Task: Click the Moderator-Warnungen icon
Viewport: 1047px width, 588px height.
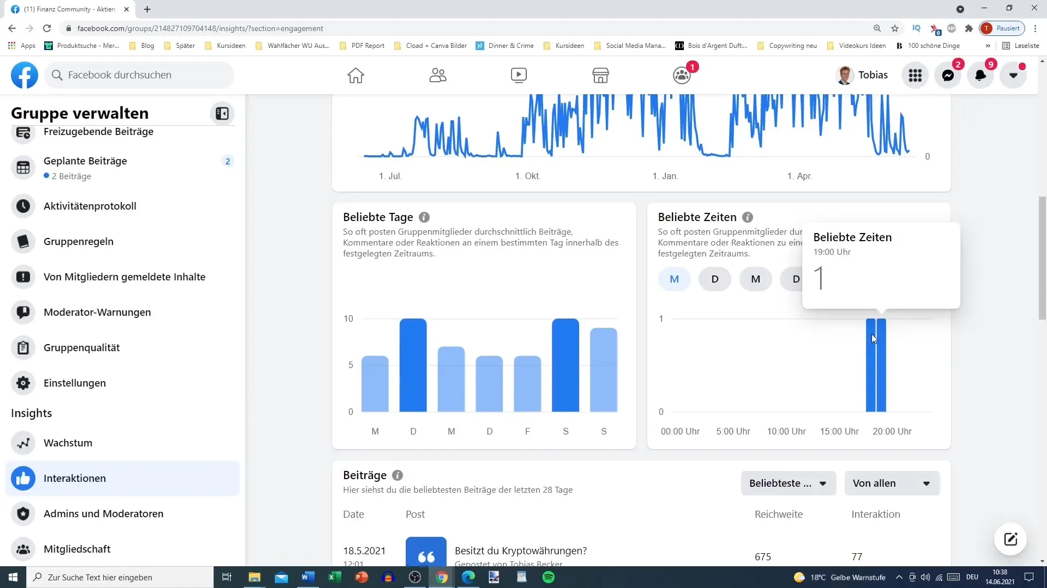Action: tap(24, 311)
